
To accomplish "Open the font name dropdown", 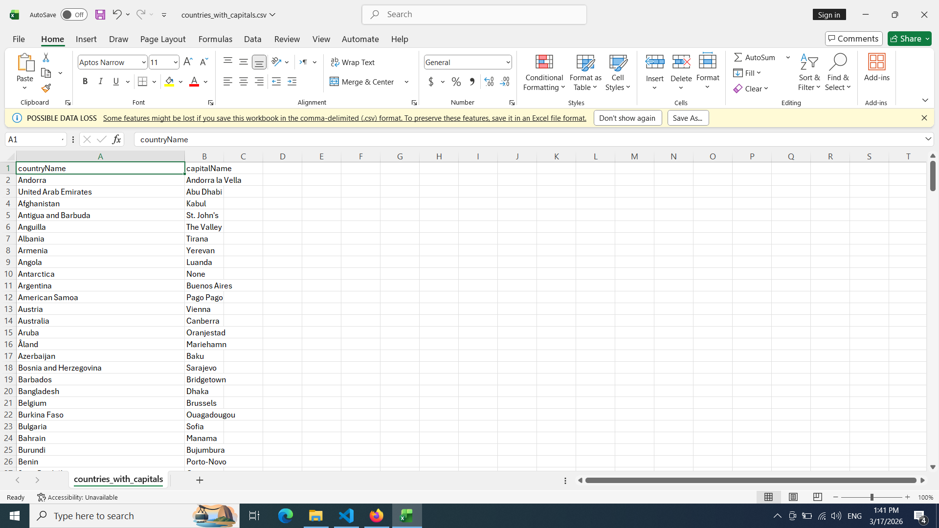I will [x=143, y=62].
